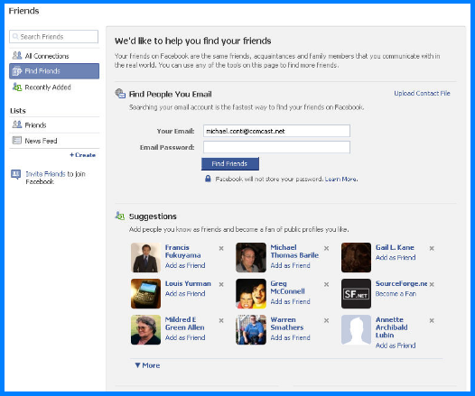The width and height of the screenshot is (475, 396).
Task: Focus the Search Friends field
Action: pyautogui.click(x=53, y=37)
